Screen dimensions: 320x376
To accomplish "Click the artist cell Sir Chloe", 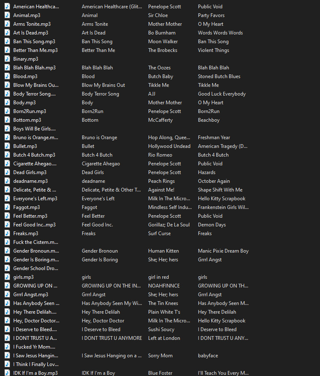I will [x=158, y=15].
